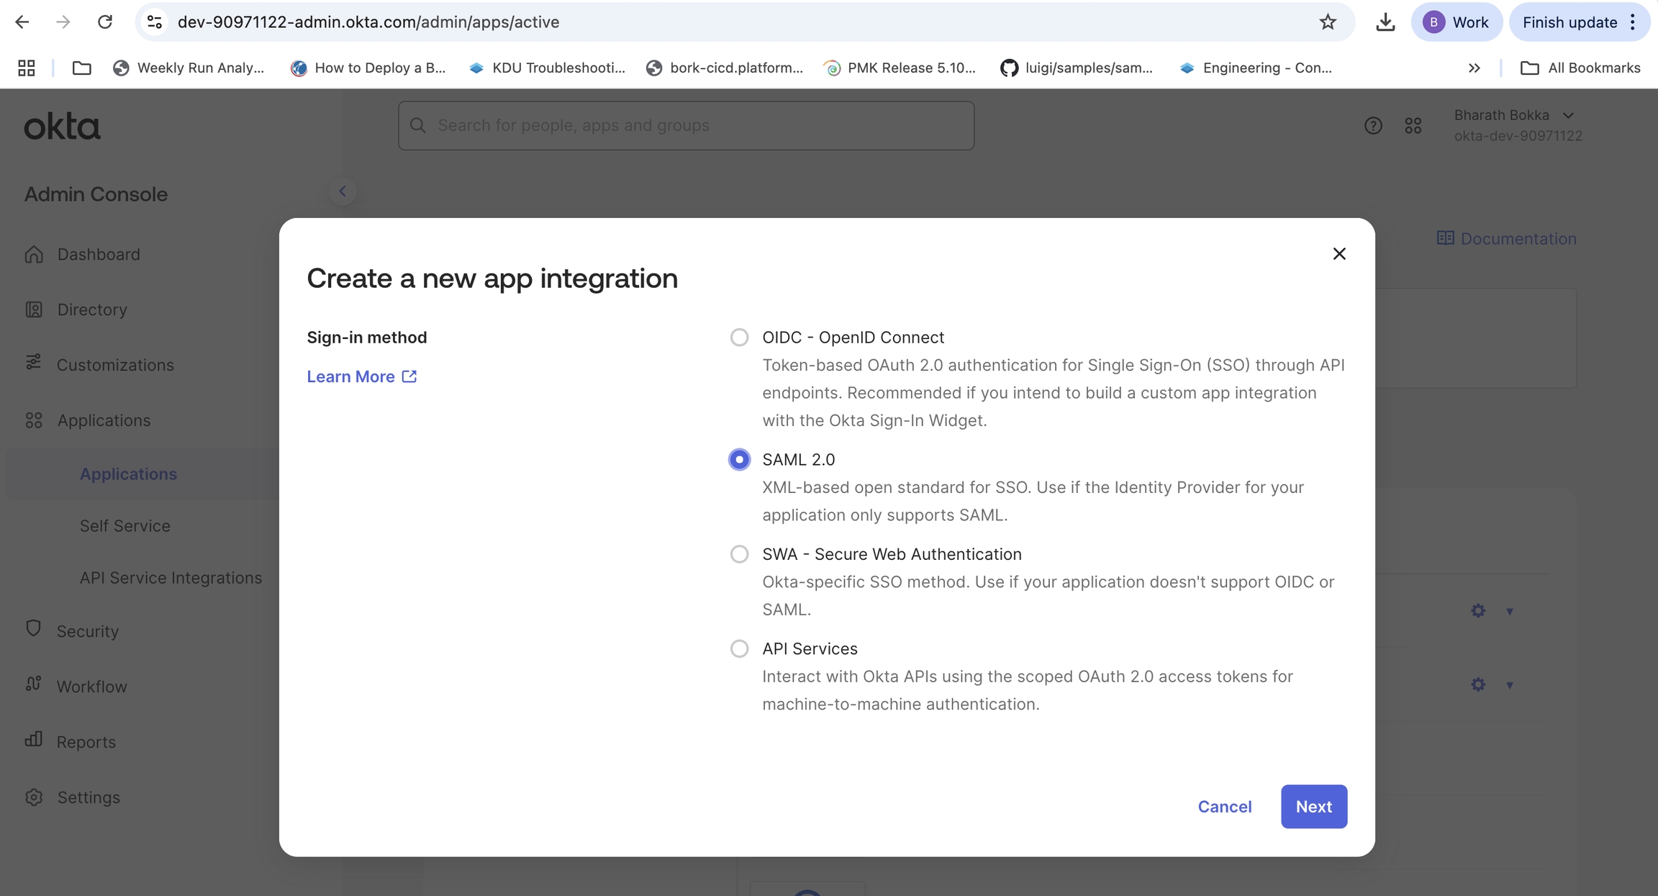Click the Reports chart icon
The width and height of the screenshot is (1658, 896).
pyautogui.click(x=34, y=739)
